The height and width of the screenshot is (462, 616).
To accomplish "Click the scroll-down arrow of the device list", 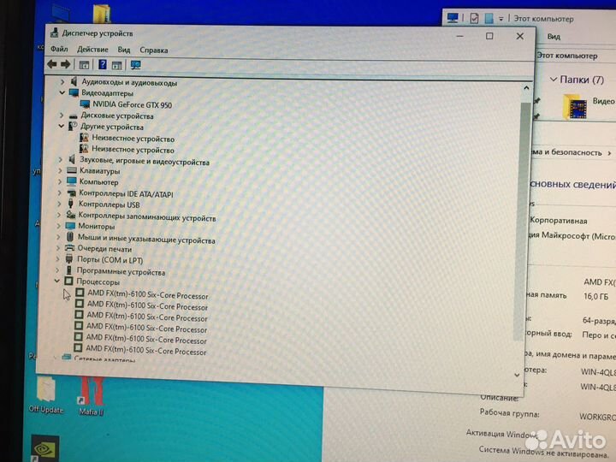I will [518, 374].
